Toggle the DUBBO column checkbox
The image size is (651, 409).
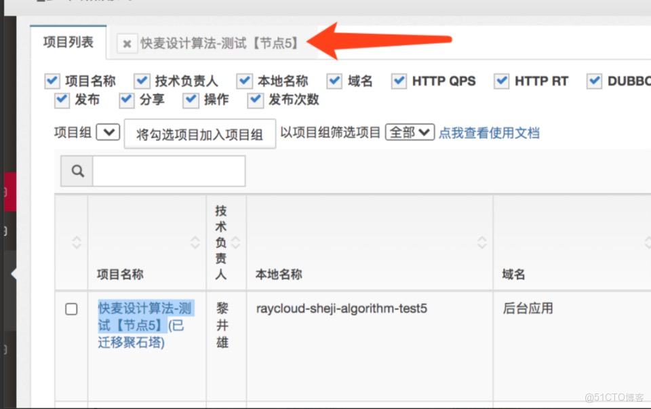595,81
